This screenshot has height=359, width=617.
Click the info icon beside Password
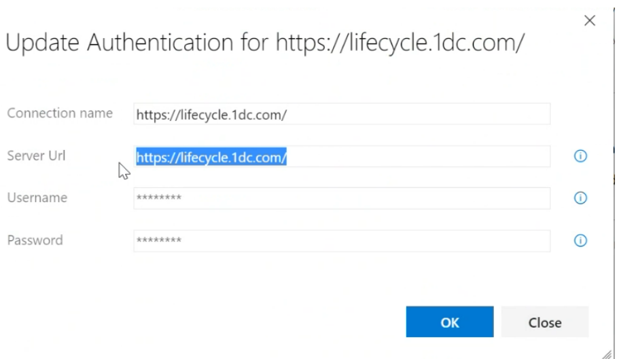click(580, 240)
